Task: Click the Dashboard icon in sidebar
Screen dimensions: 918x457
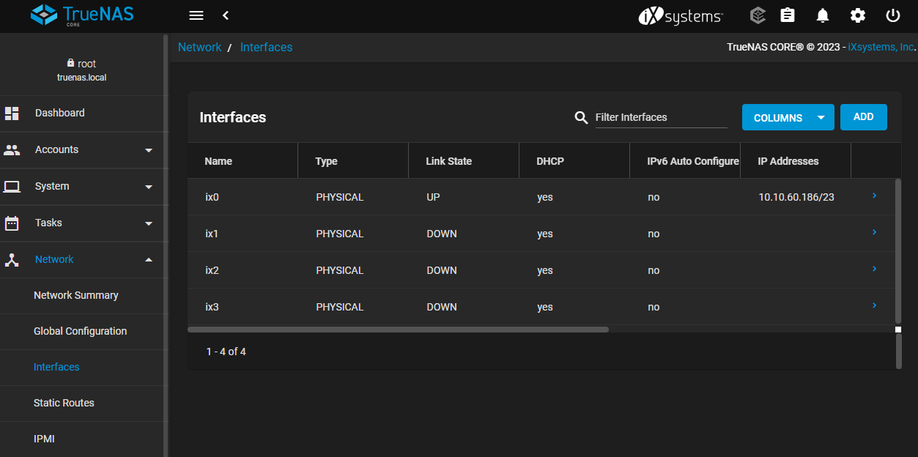Action: [12, 113]
